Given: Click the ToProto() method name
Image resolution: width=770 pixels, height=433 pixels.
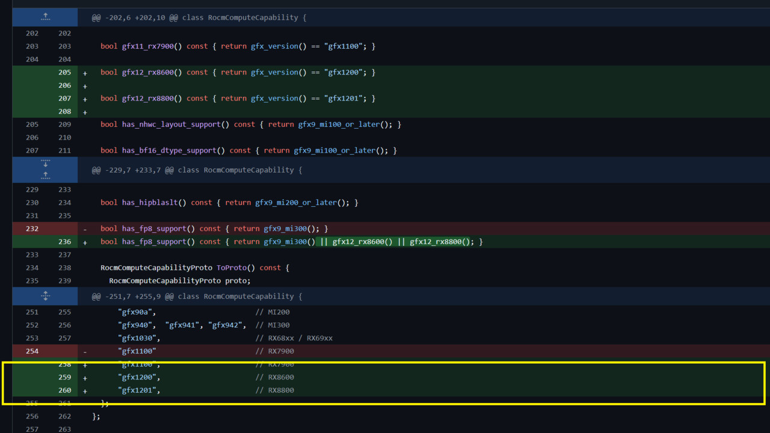Looking at the screenshot, I should [236, 268].
